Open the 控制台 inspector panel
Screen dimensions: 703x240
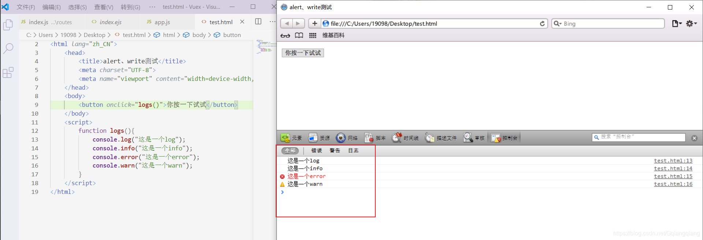(504, 138)
